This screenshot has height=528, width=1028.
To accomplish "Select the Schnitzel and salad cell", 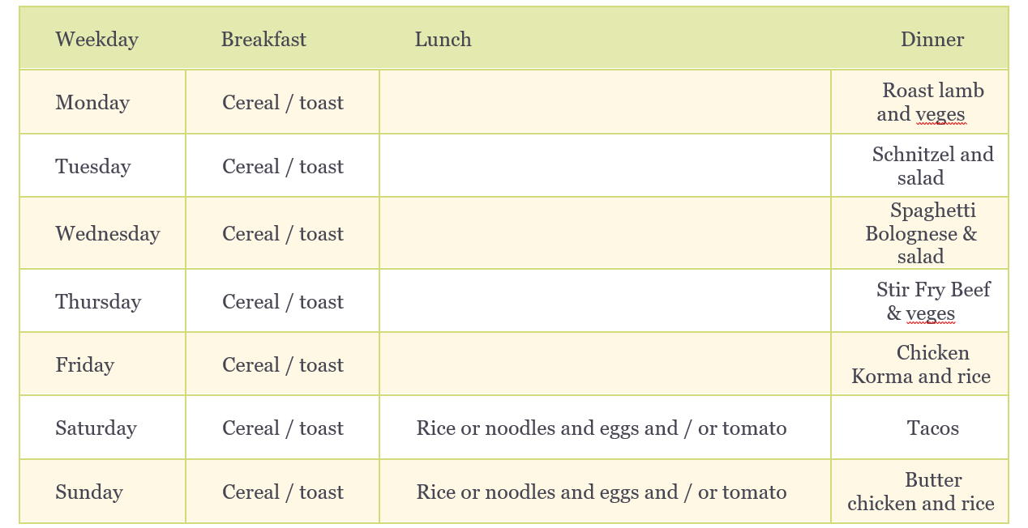I will click(x=920, y=165).
